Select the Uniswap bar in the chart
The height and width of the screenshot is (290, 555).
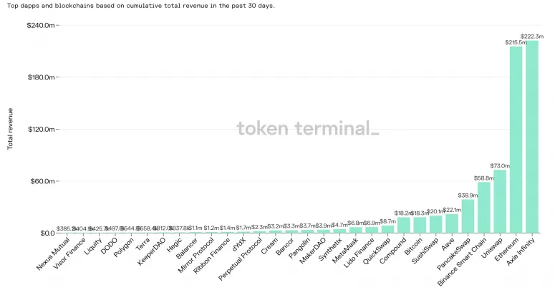[x=500, y=201]
